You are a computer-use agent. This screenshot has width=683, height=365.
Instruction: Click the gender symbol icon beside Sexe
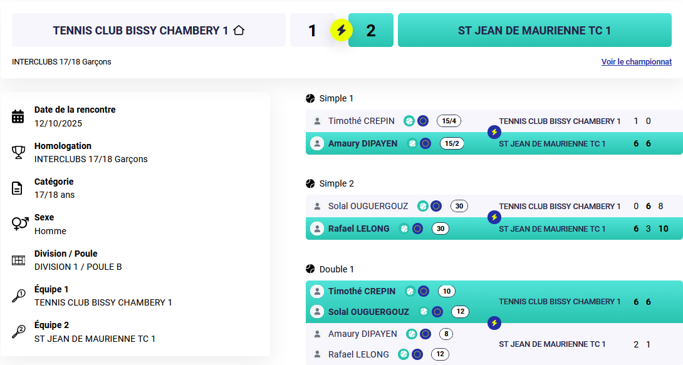[x=19, y=224]
